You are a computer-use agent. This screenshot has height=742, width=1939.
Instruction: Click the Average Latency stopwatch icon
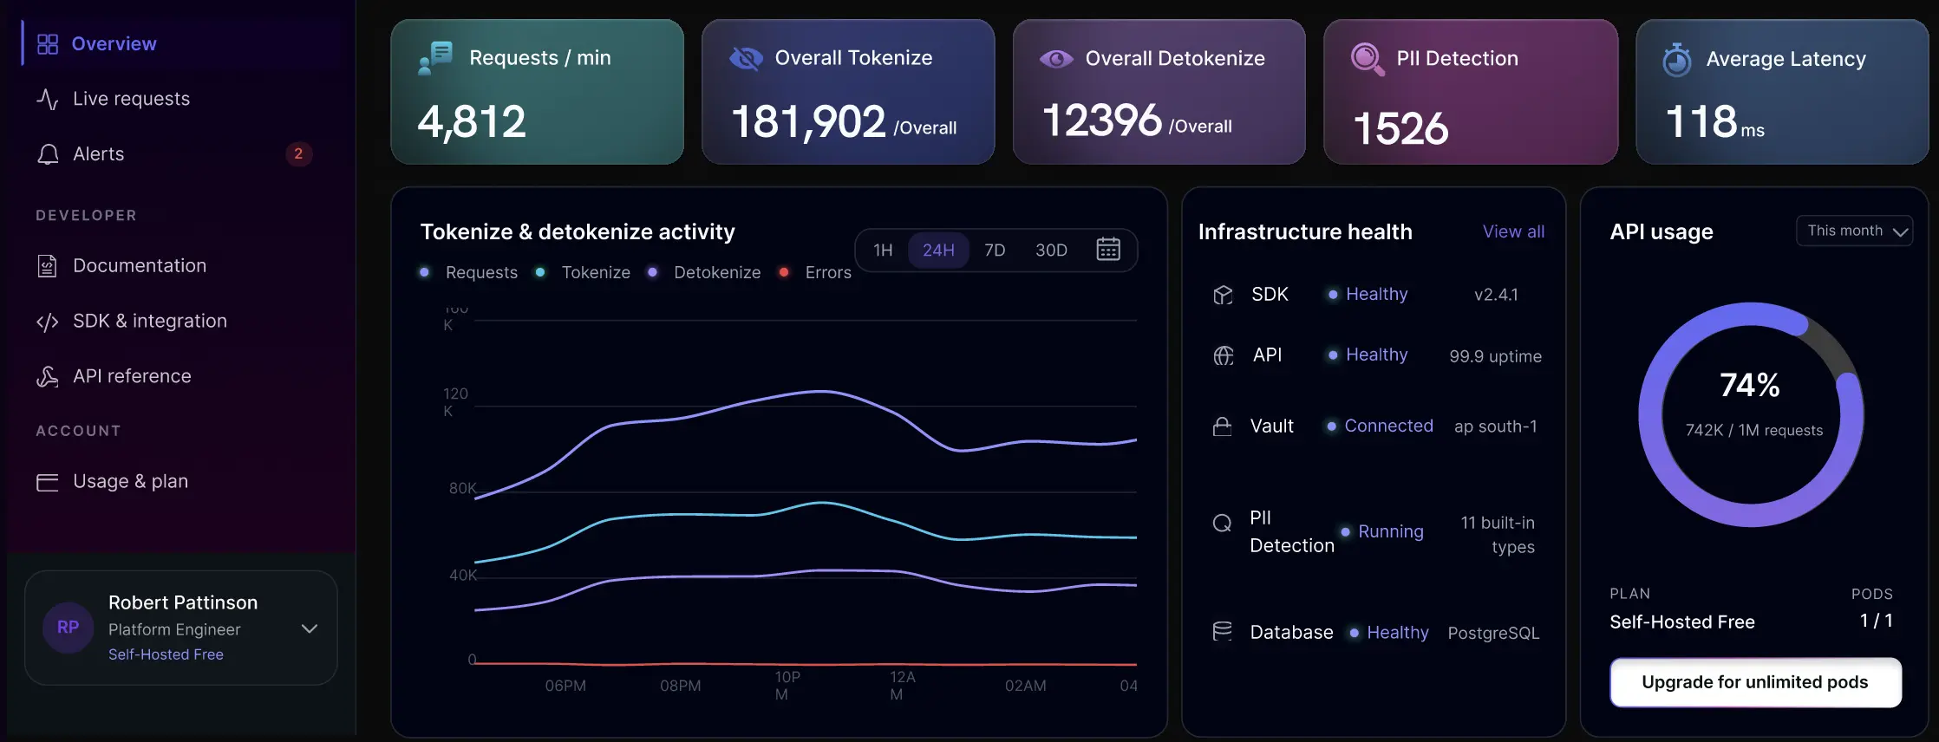[x=1677, y=60]
